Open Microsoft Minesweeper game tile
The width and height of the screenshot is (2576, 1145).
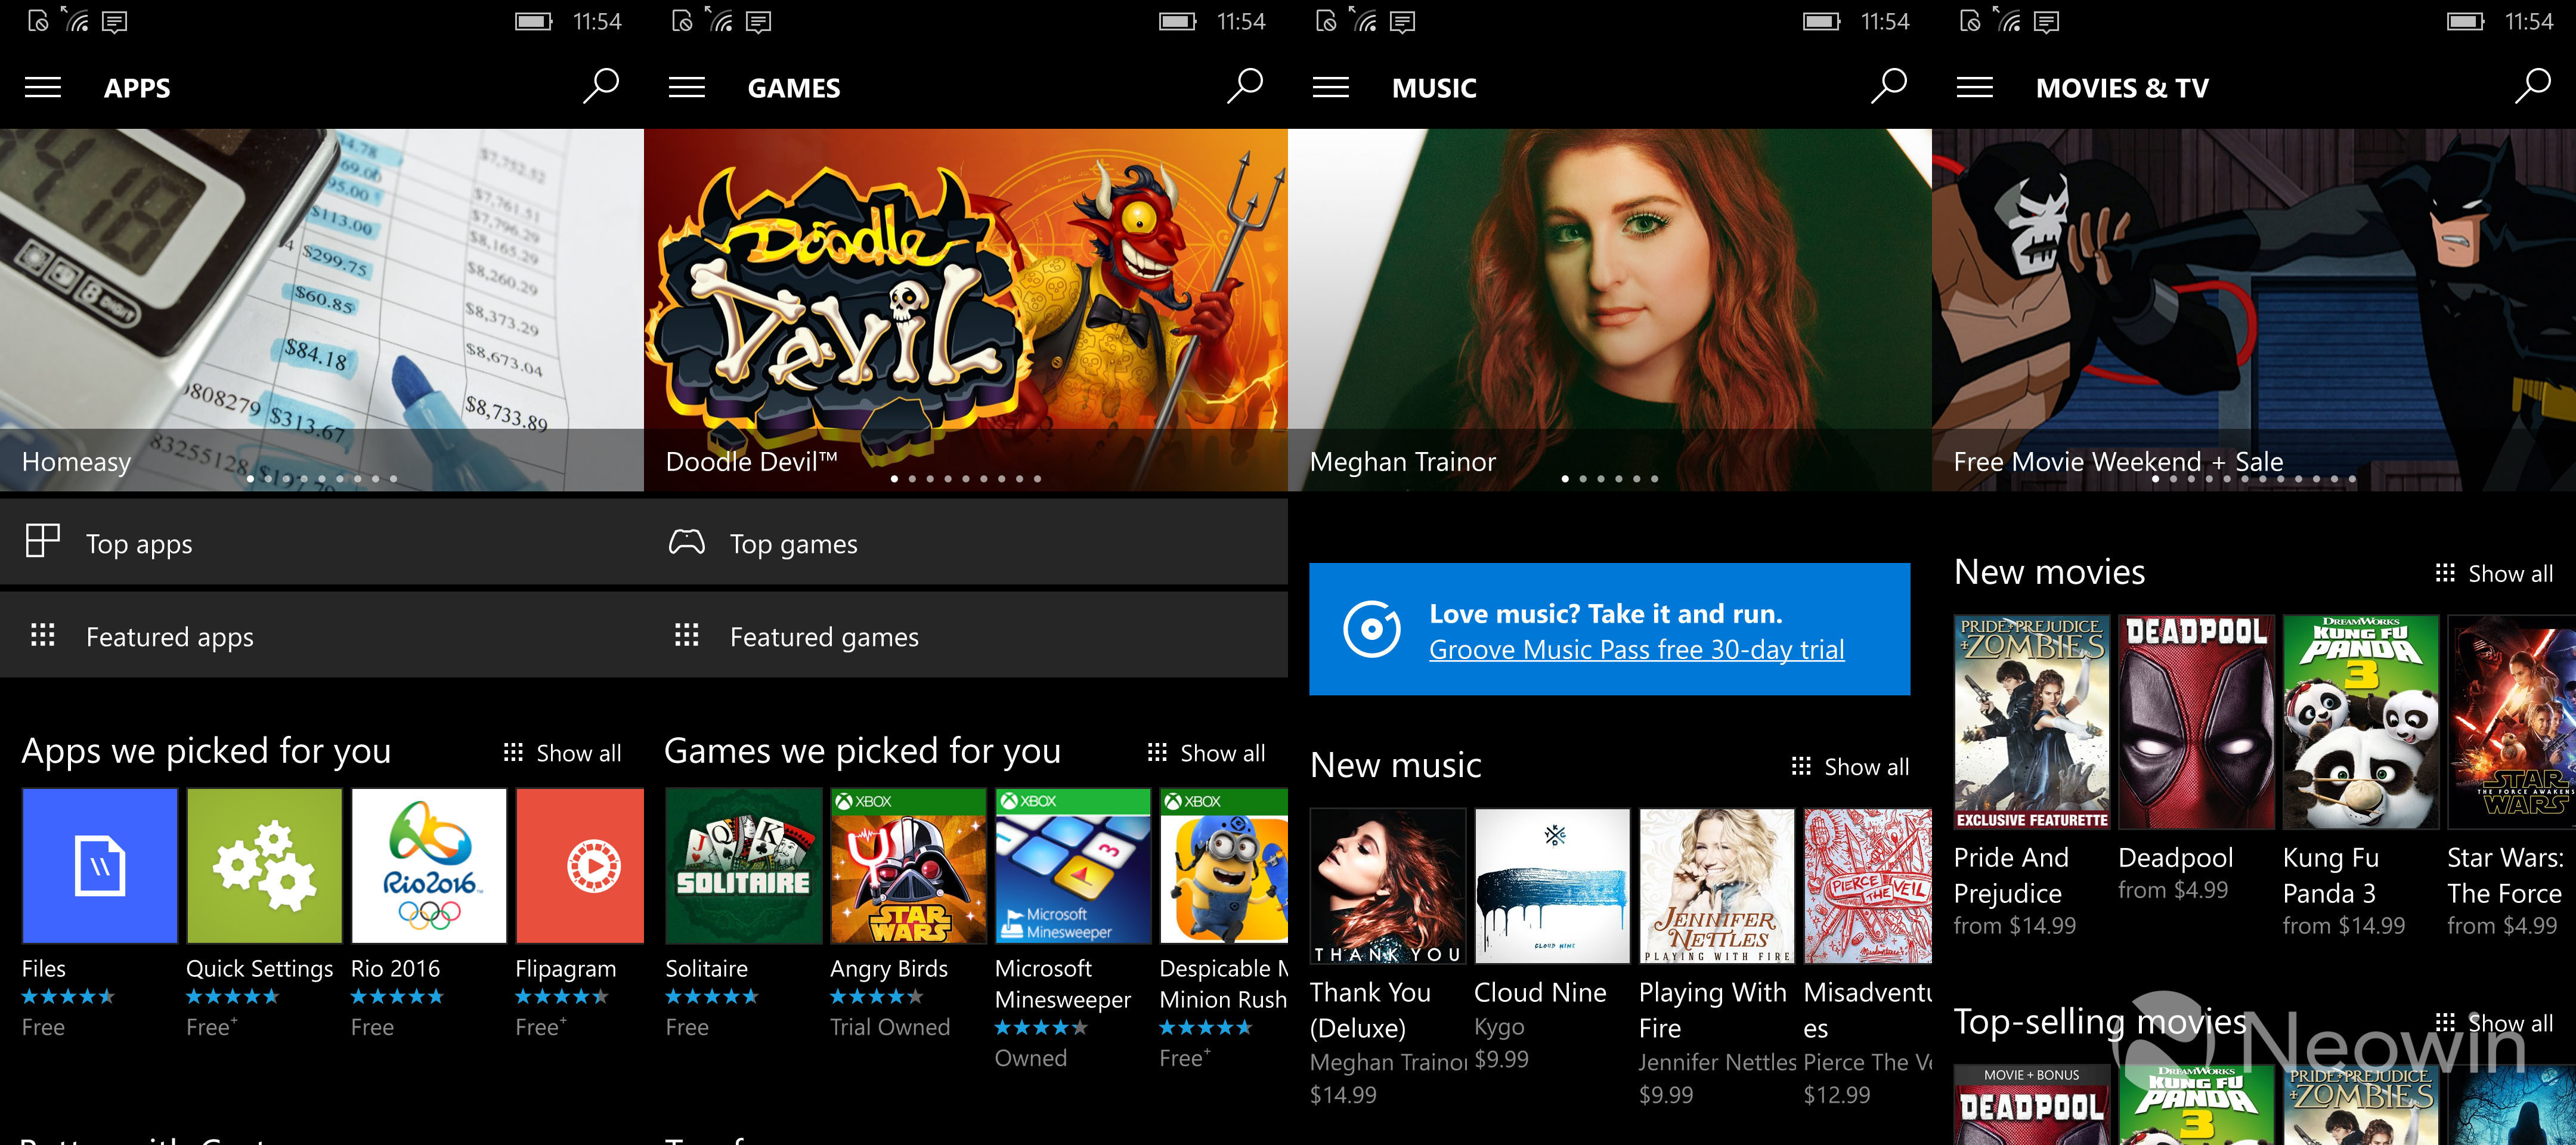point(1073,866)
